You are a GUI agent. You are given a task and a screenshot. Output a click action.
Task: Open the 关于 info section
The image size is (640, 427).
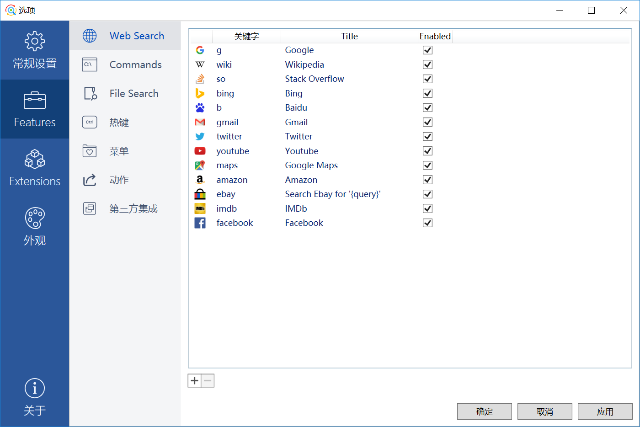tap(35, 398)
